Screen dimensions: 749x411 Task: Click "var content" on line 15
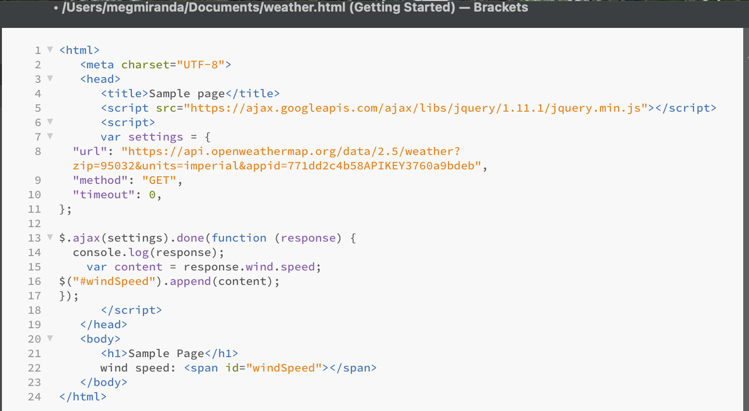coord(125,267)
